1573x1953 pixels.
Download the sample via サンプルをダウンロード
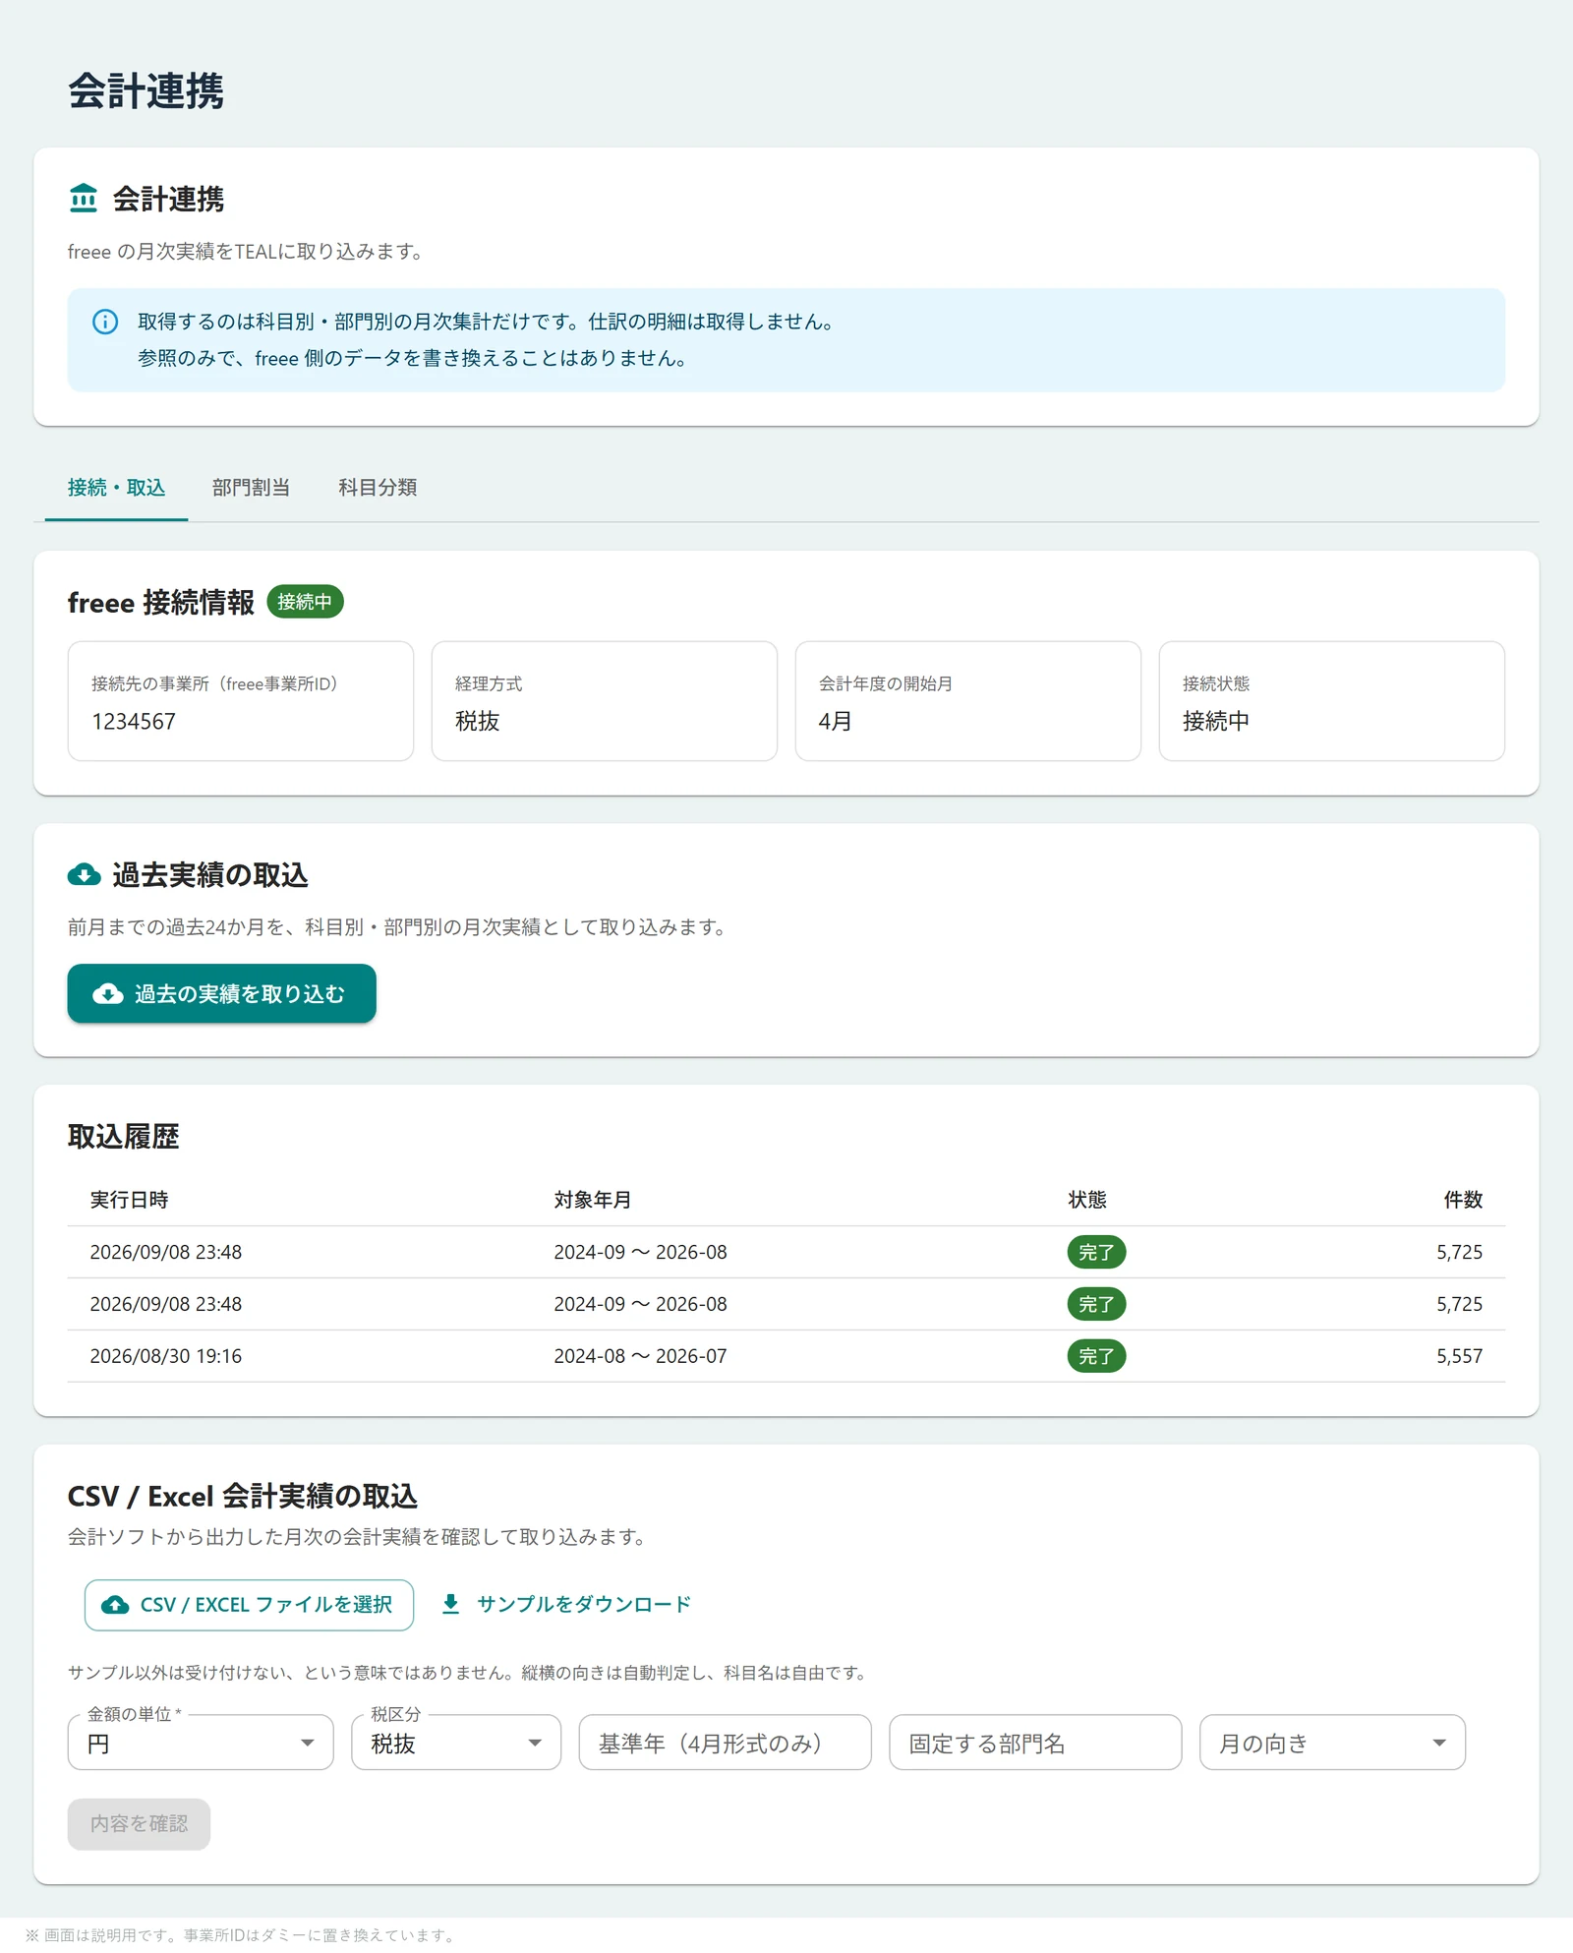point(567,1605)
